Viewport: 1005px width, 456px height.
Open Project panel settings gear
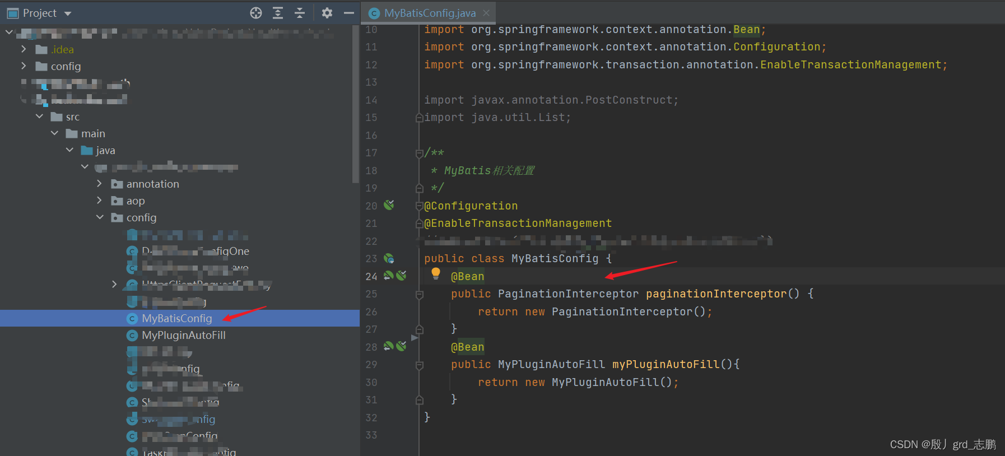tap(327, 13)
